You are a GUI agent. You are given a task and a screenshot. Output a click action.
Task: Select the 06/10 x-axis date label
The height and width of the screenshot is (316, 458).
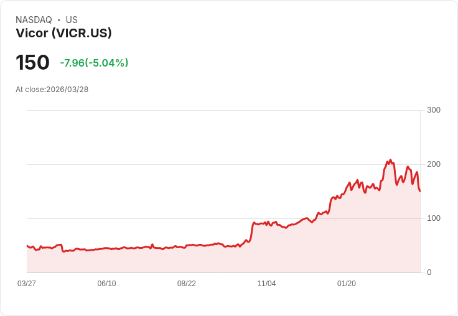pos(106,284)
